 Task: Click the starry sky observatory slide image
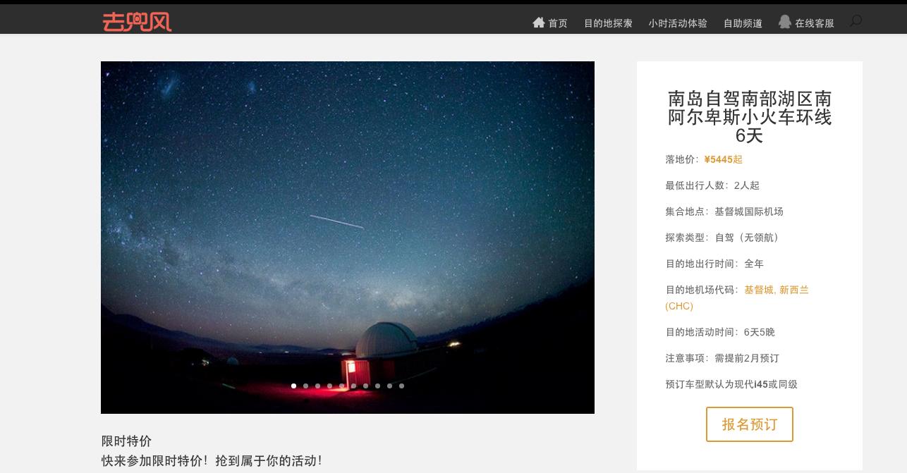click(x=348, y=238)
